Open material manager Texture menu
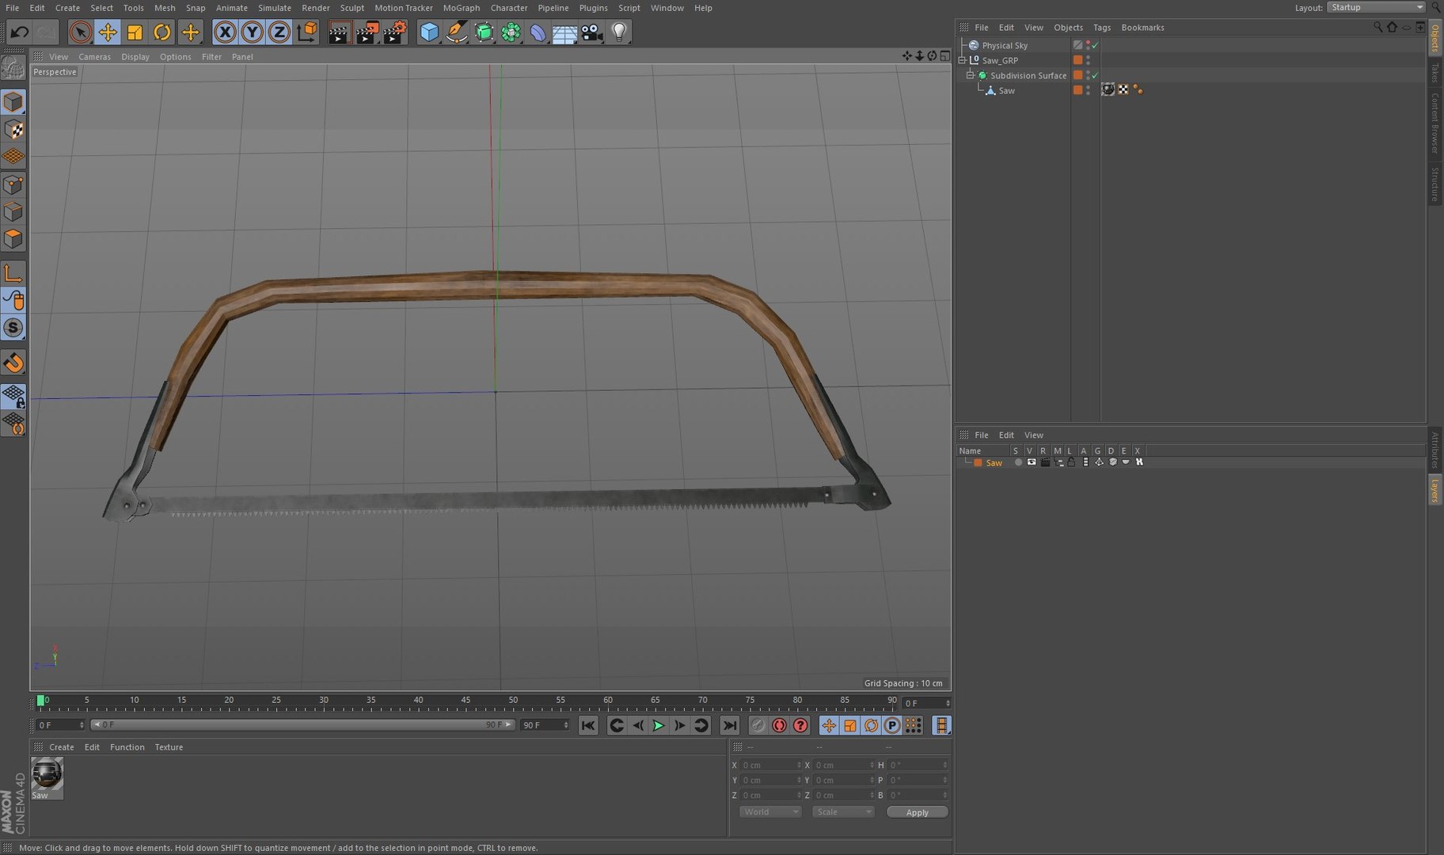The height and width of the screenshot is (855, 1444). point(169,747)
